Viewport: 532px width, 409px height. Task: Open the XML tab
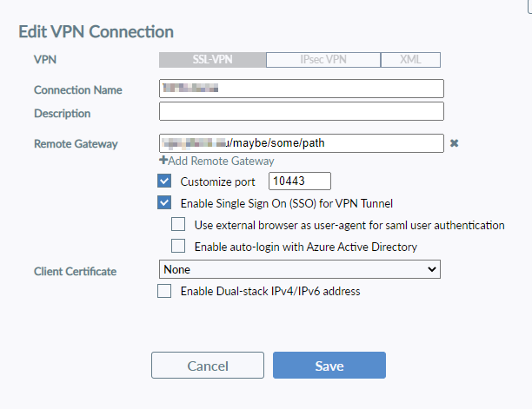410,60
